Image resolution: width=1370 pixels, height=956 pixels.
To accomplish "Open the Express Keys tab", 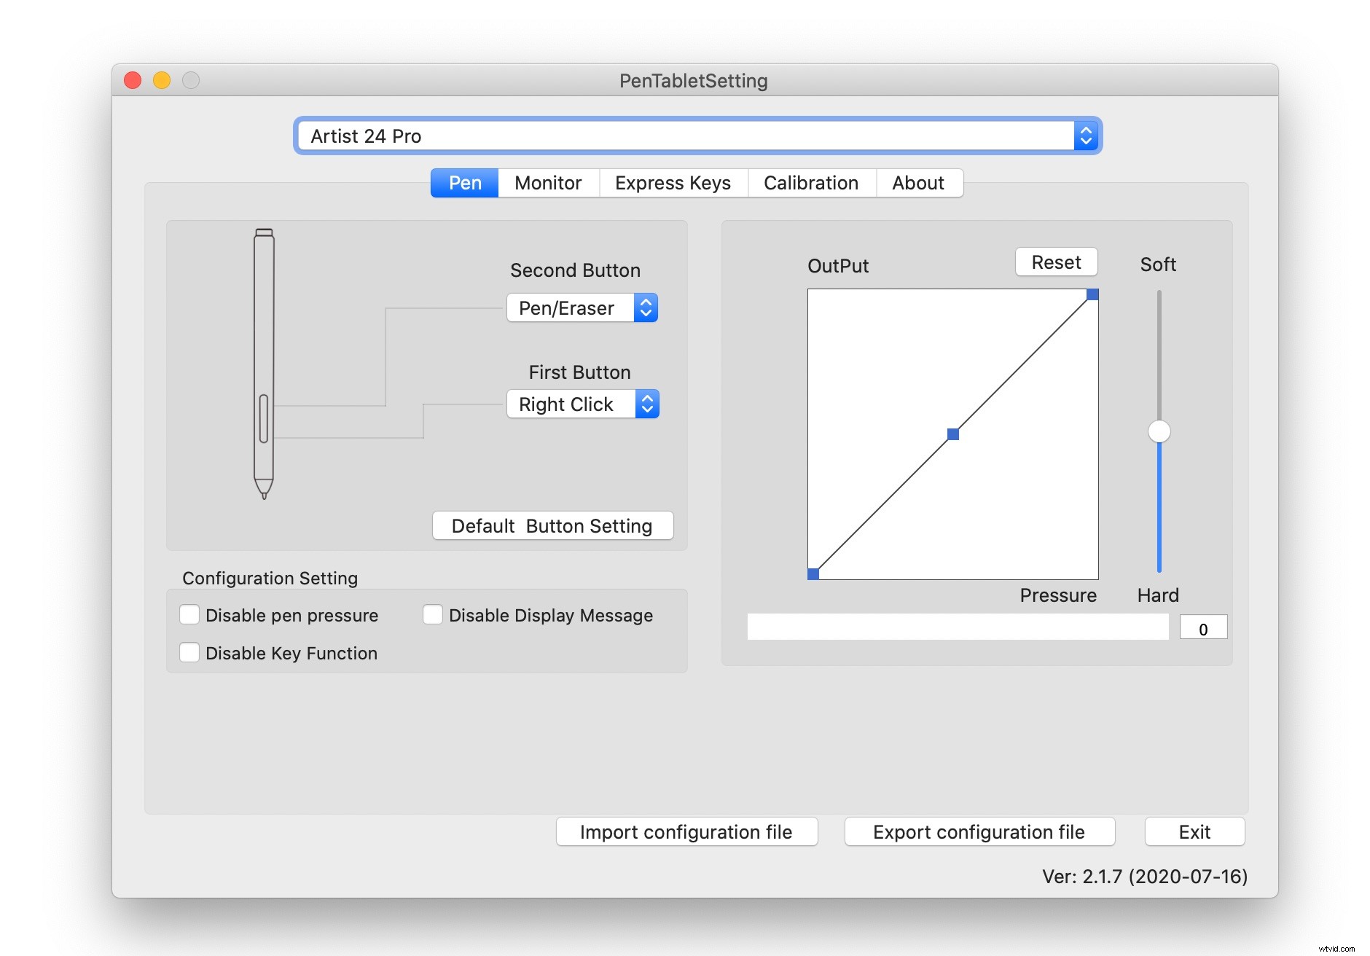I will 673,183.
